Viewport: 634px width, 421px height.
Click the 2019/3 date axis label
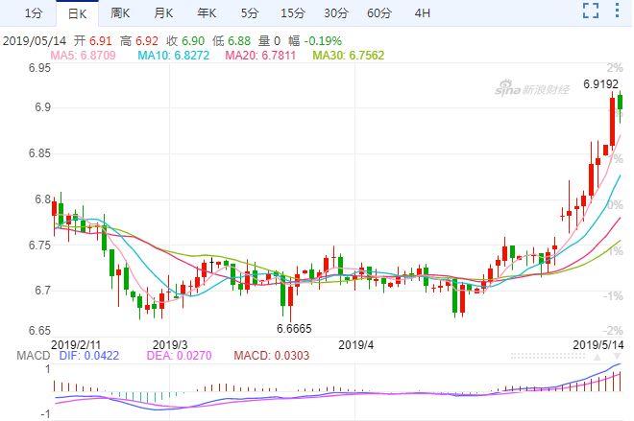pos(170,345)
